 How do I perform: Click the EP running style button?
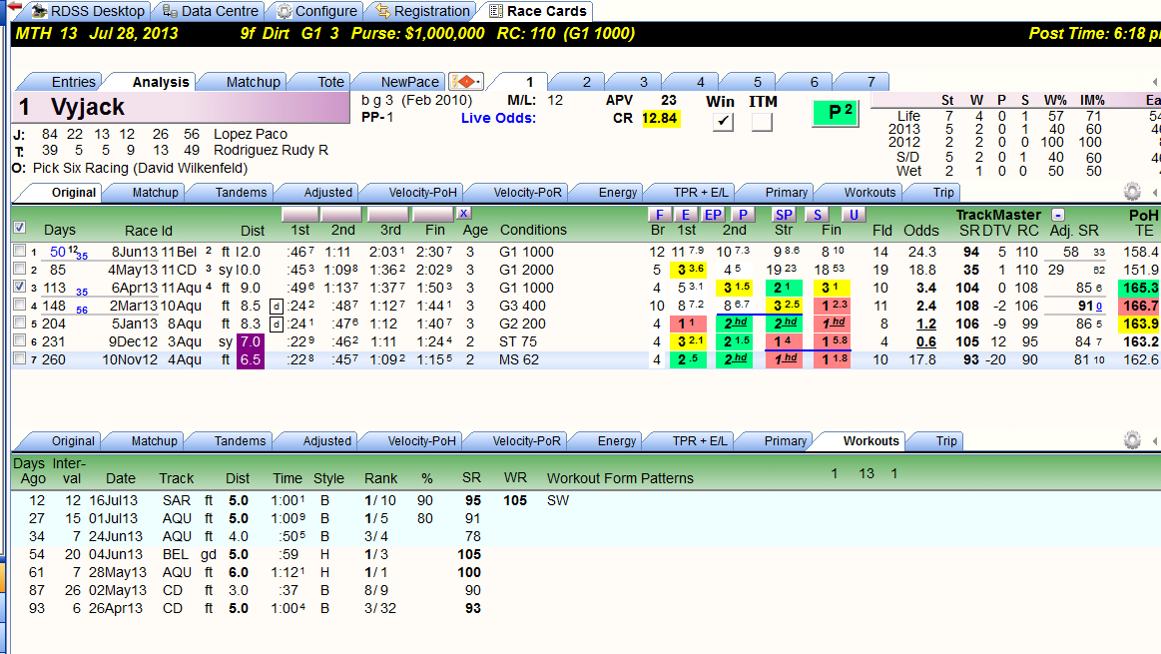click(713, 214)
